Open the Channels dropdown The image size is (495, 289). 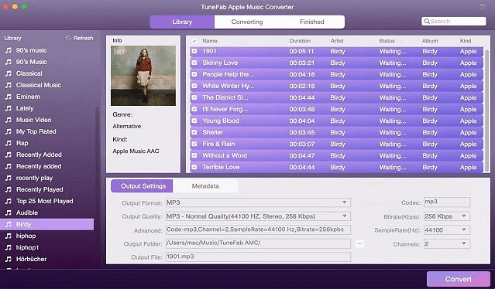click(x=447, y=243)
